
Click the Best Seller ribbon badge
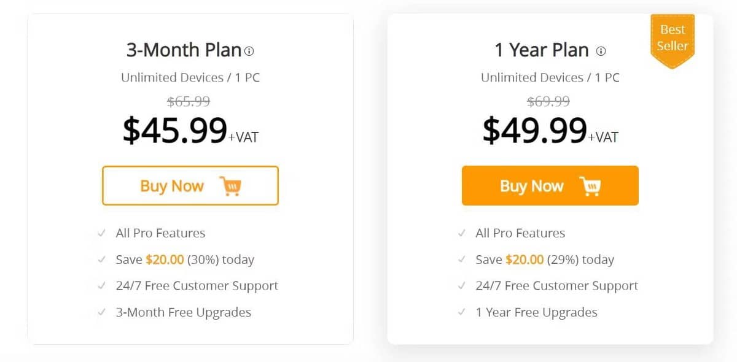click(x=673, y=39)
